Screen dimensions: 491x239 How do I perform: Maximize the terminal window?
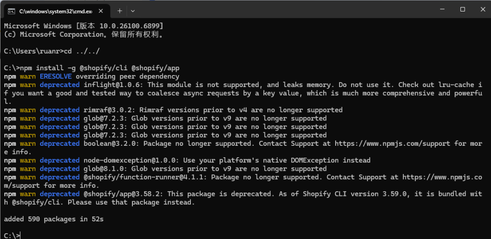pyautogui.click(x=463, y=10)
